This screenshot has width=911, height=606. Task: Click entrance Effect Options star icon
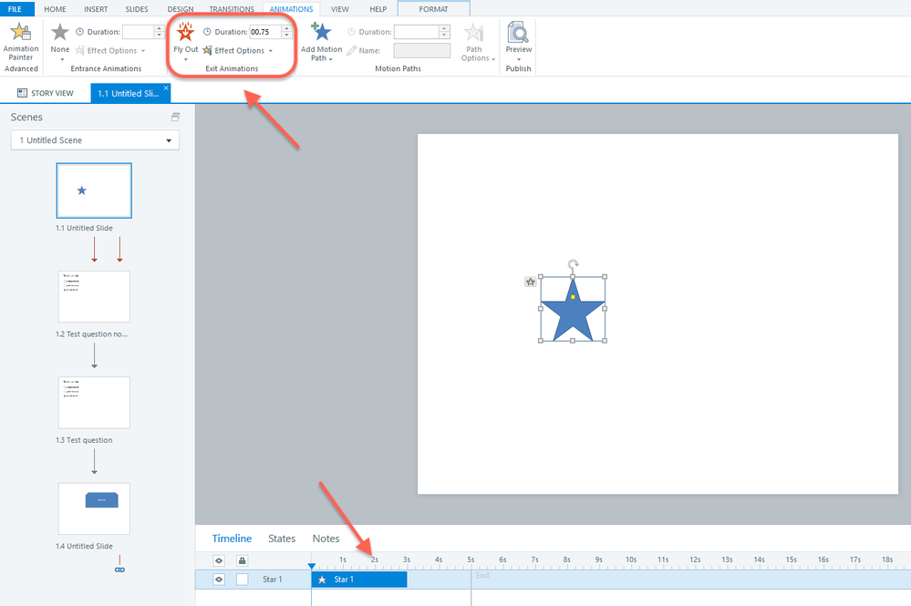click(x=80, y=50)
